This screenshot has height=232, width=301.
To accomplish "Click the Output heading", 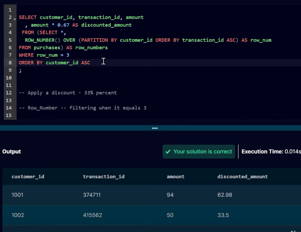I will point(12,152).
